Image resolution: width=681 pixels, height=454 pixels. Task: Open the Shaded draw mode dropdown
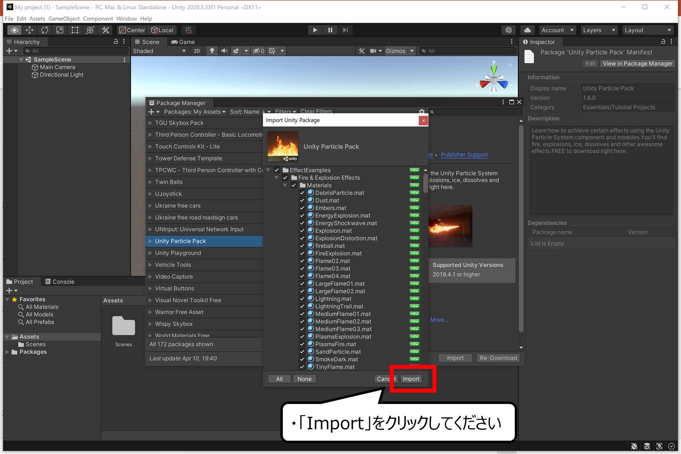(159, 51)
